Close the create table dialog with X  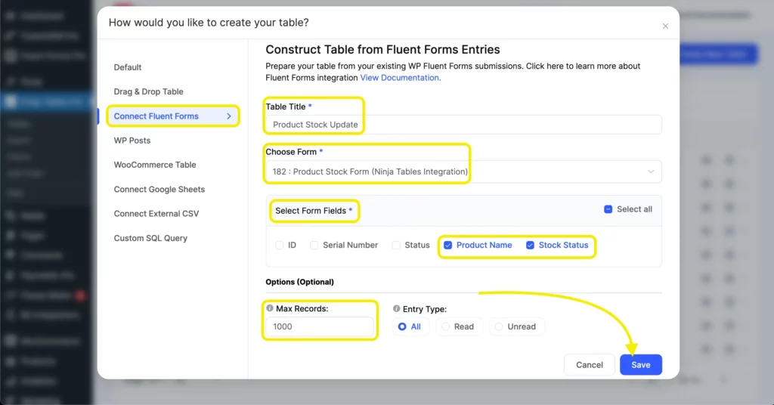[665, 26]
